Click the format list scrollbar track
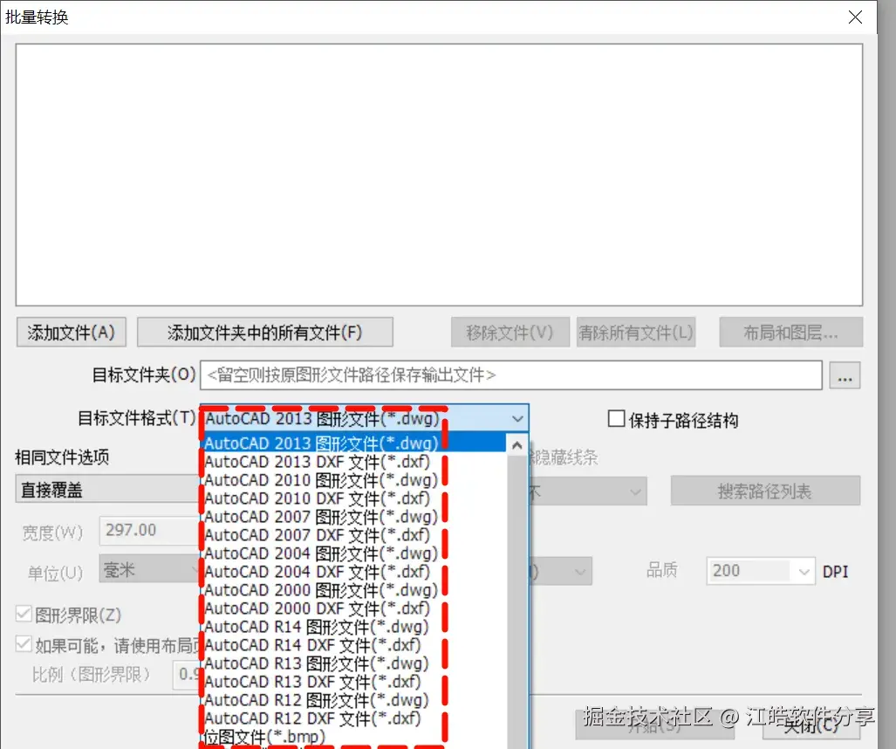The width and height of the screenshot is (896, 749). coord(517,601)
